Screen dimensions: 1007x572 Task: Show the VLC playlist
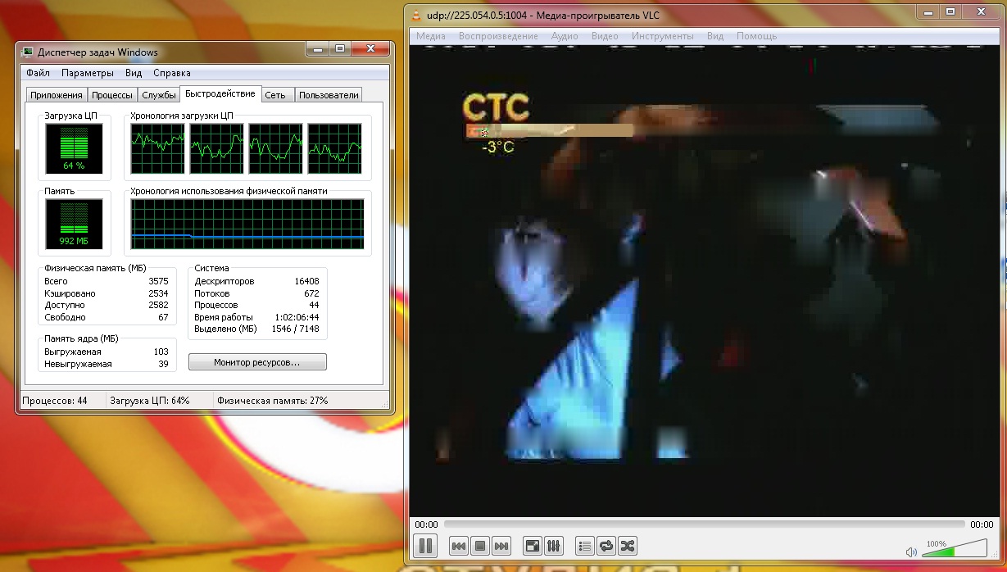(585, 546)
